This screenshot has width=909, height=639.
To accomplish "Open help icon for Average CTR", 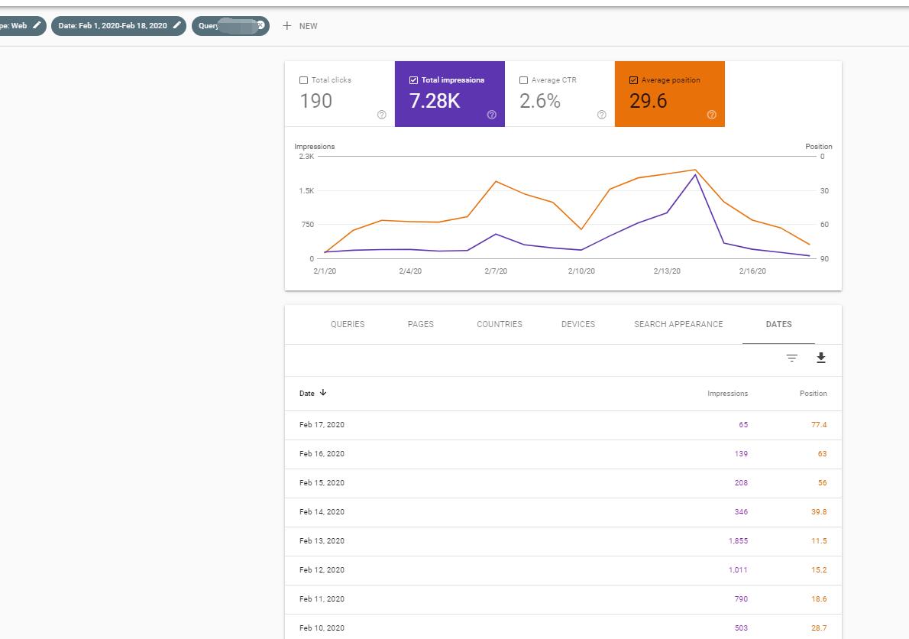I will point(602,115).
